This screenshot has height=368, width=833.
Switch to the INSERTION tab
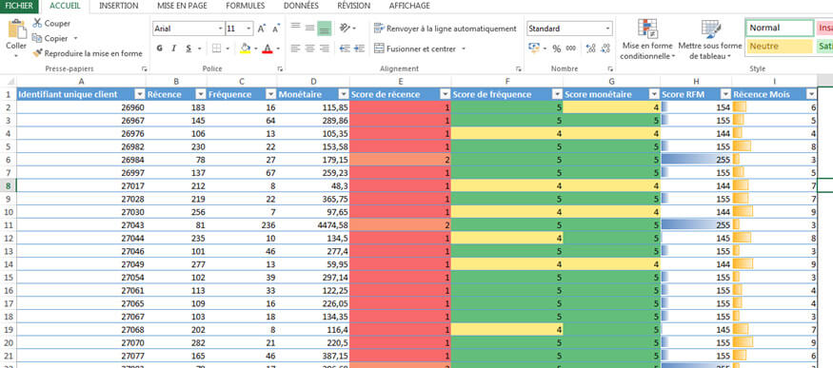pos(118,6)
